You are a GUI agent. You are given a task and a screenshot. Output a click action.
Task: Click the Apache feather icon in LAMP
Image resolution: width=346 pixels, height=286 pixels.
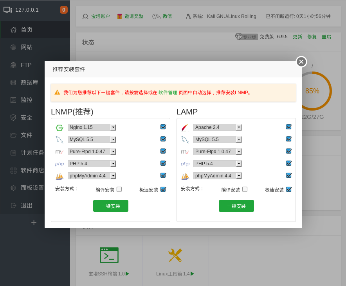tap(185, 128)
